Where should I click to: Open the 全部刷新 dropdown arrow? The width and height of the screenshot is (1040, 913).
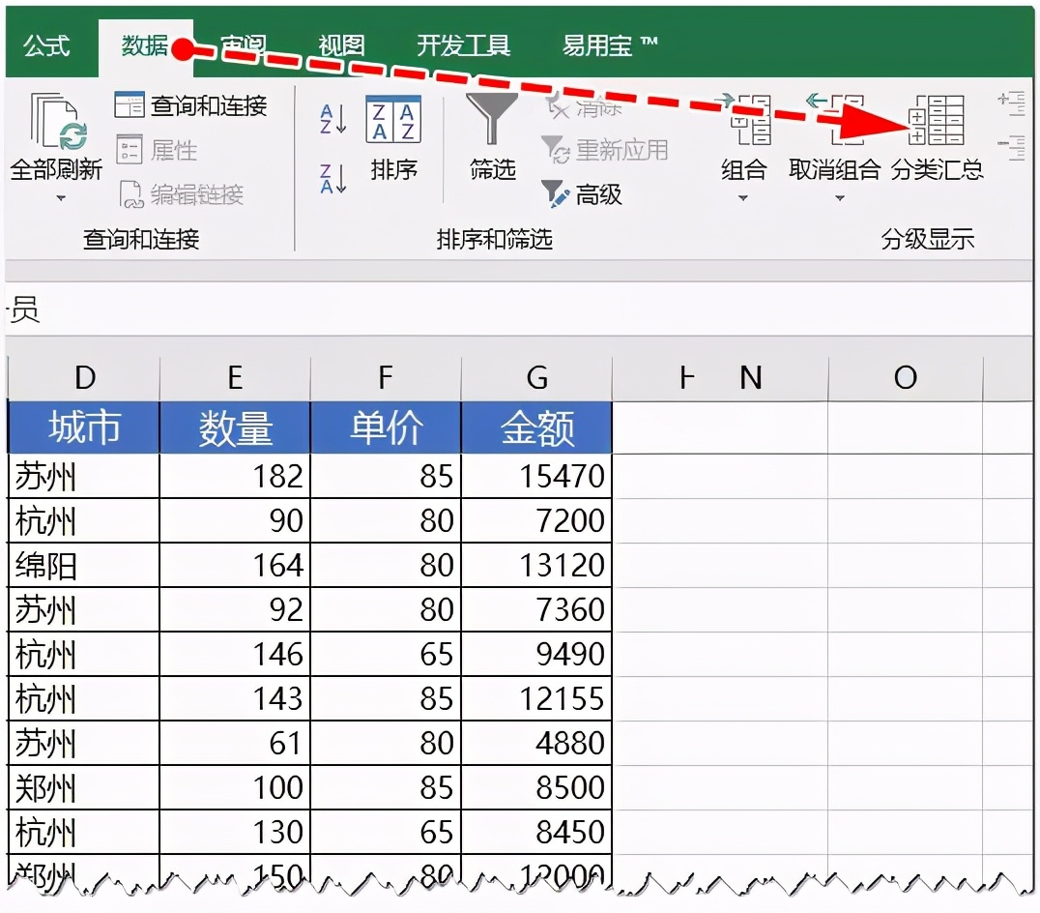(61, 195)
